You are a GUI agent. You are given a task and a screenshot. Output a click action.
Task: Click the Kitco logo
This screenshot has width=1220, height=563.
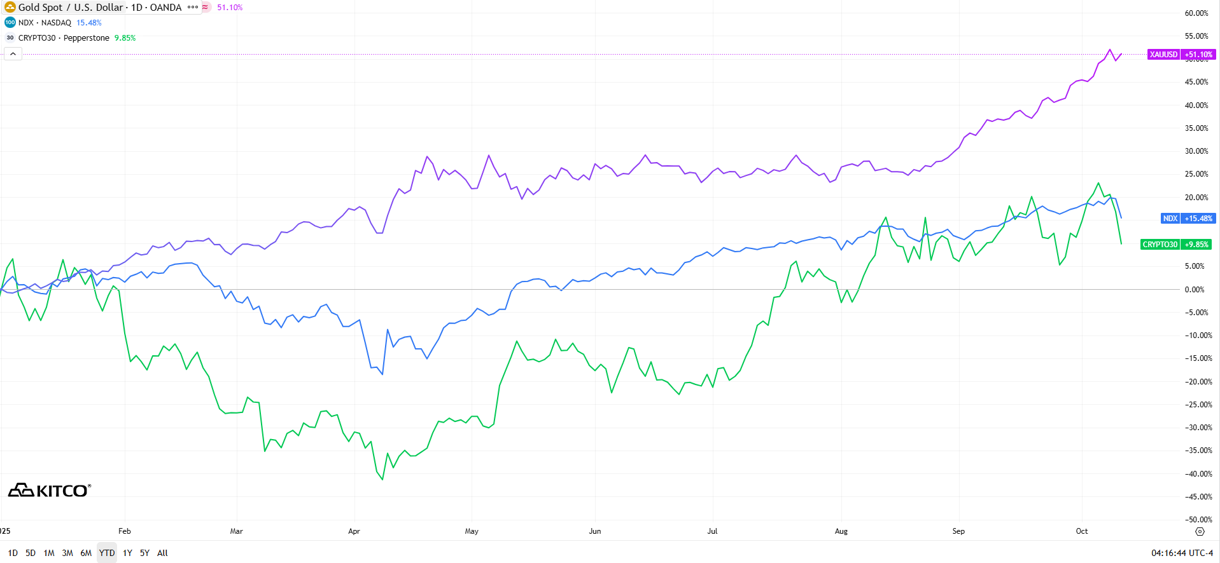[50, 490]
